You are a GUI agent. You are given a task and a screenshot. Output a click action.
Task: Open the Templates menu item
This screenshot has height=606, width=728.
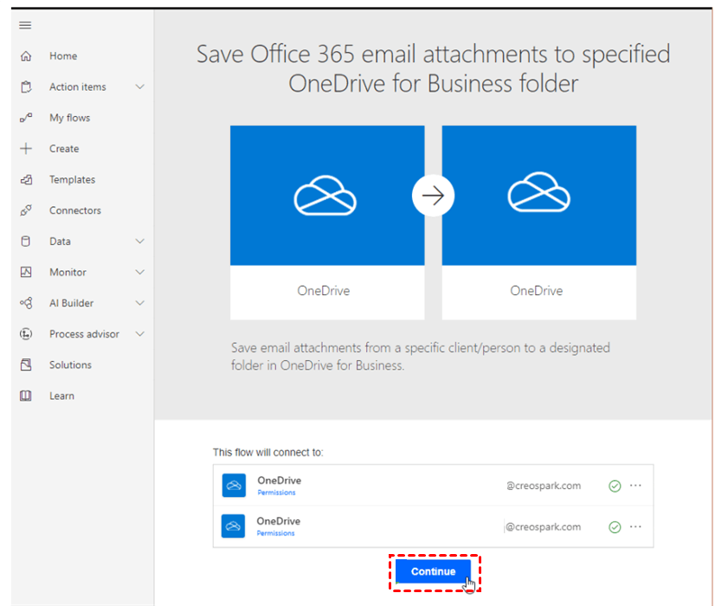pyautogui.click(x=72, y=180)
